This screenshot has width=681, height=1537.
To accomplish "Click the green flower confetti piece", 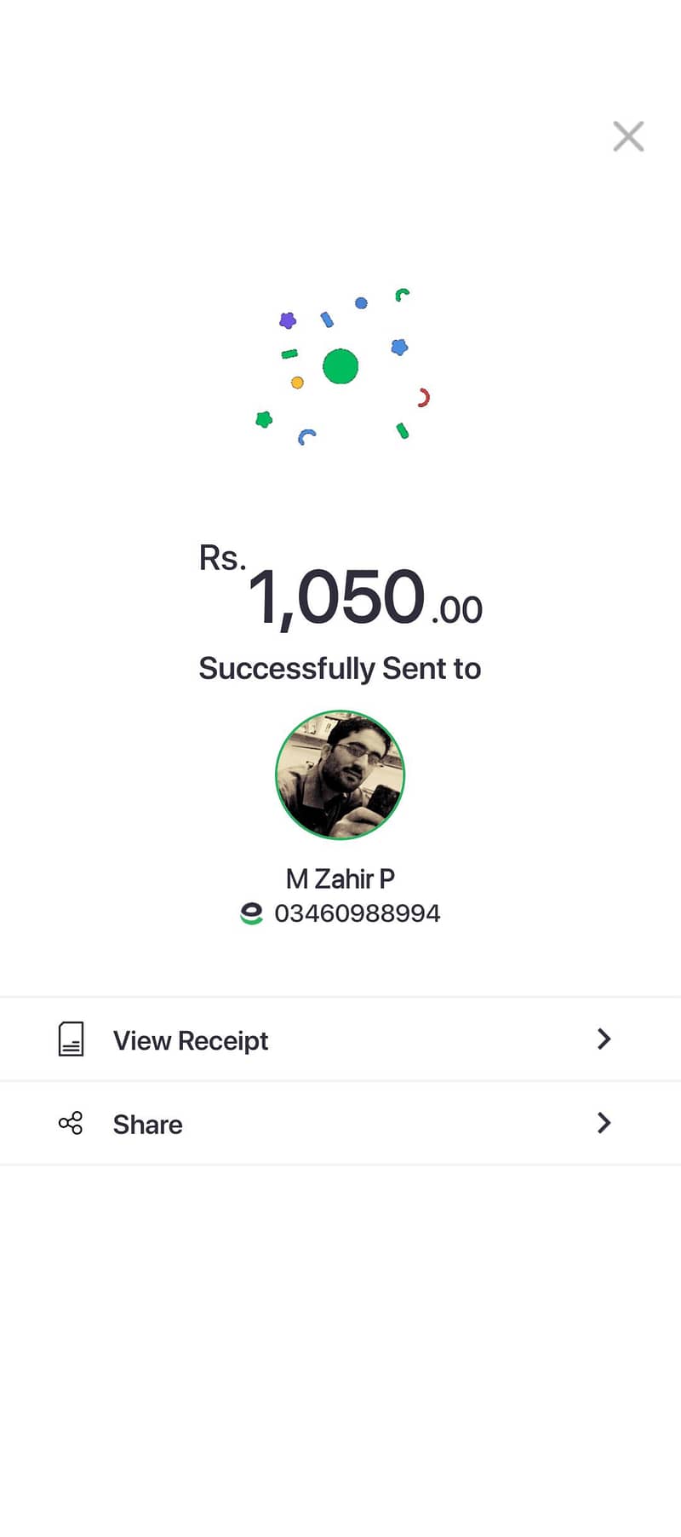I will point(264,419).
